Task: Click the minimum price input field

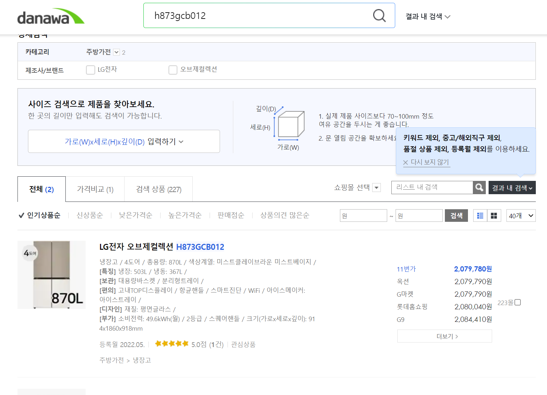Action: tap(363, 216)
